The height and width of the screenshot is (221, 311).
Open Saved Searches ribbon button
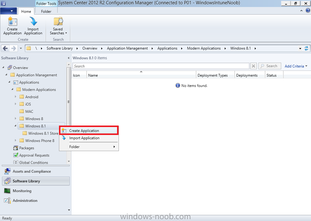[x=58, y=26]
